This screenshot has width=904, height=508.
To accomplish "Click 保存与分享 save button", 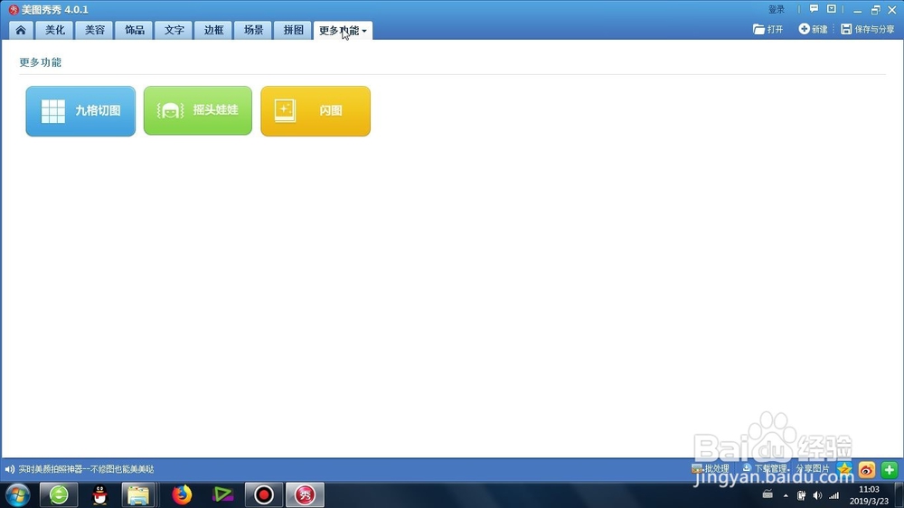I will 868,30.
